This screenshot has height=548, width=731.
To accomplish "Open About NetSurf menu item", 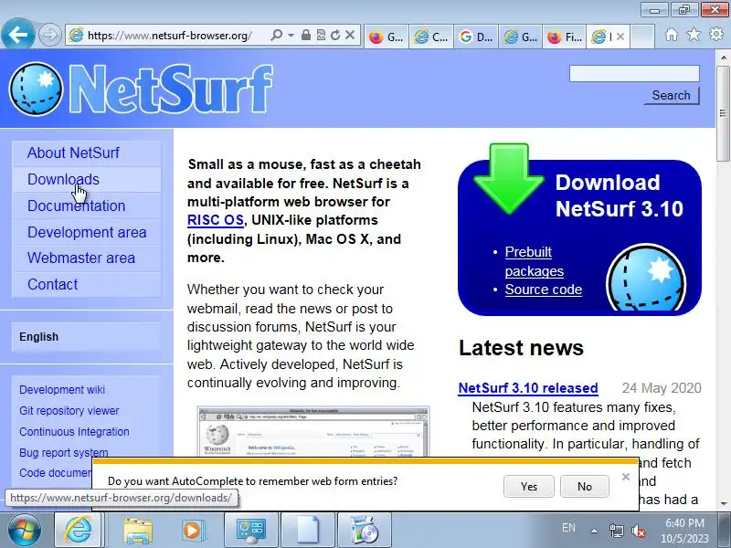I will [x=73, y=153].
